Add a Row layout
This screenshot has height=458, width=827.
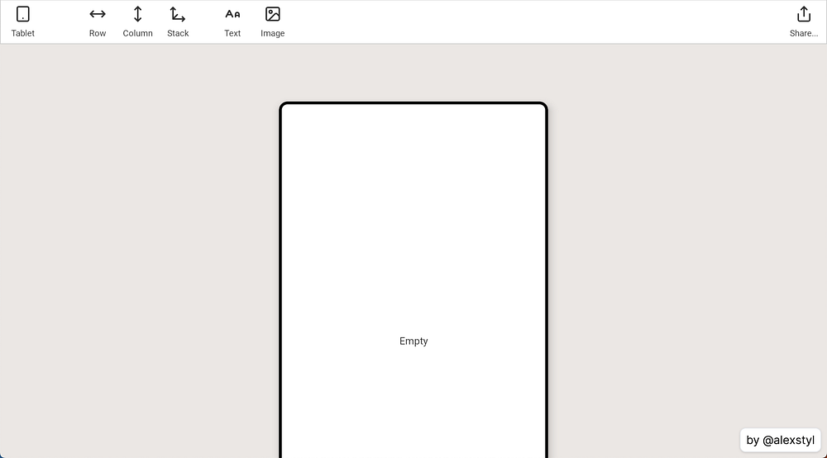tap(98, 21)
